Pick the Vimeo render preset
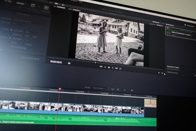Viewport: 196px width, 131px height. pyautogui.click(x=20, y=3)
